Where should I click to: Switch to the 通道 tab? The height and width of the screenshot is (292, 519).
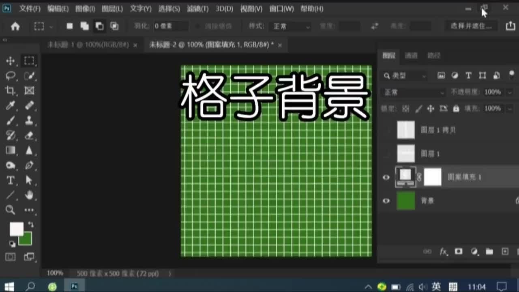tap(411, 56)
